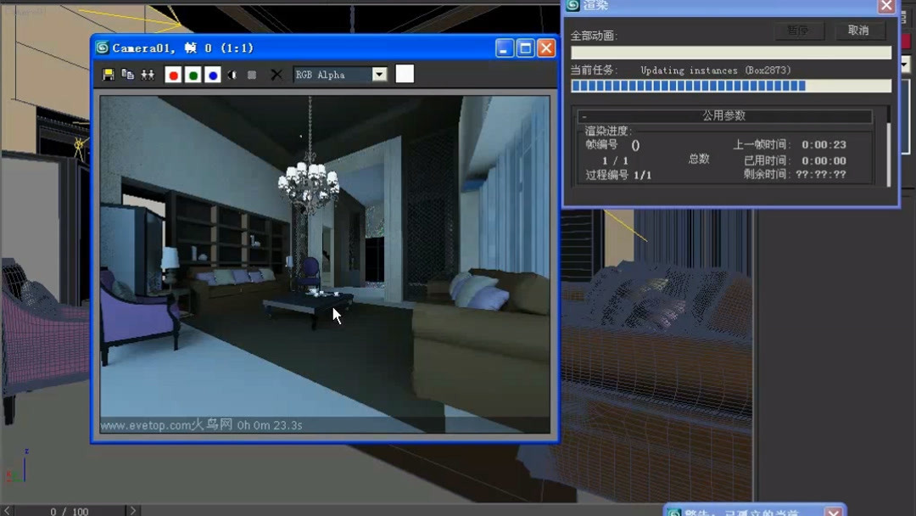Image resolution: width=916 pixels, height=516 pixels.
Task: Click the 3ds Max logo on the render dialog
Action: (x=573, y=6)
